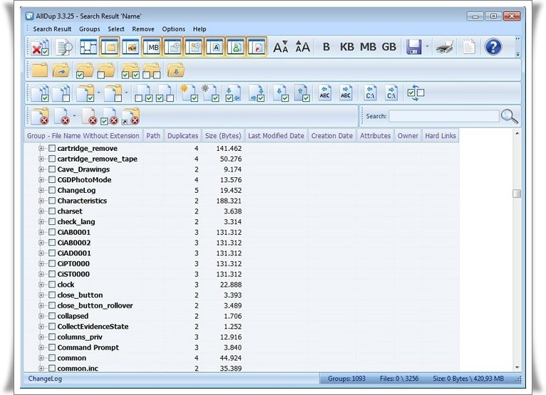Click the scrollbar down arrow
The height and width of the screenshot is (395, 546).
(x=517, y=367)
